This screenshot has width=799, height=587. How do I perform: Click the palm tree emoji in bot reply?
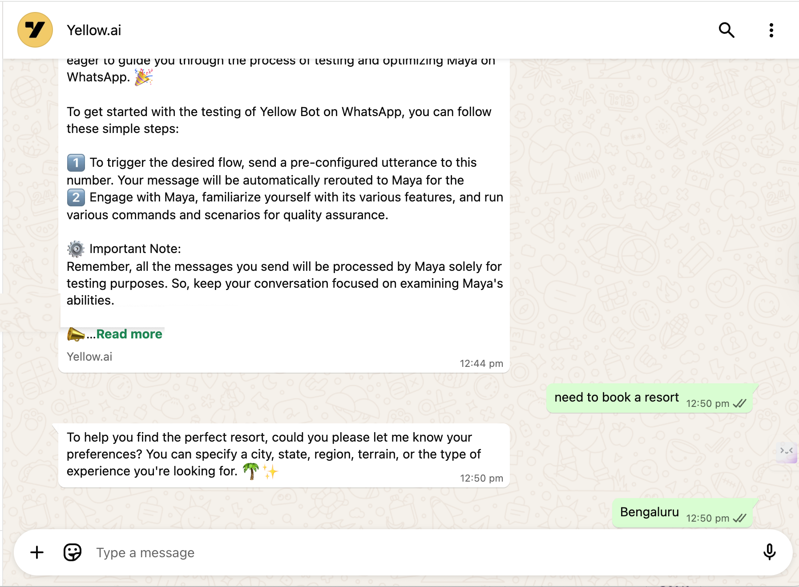click(251, 471)
